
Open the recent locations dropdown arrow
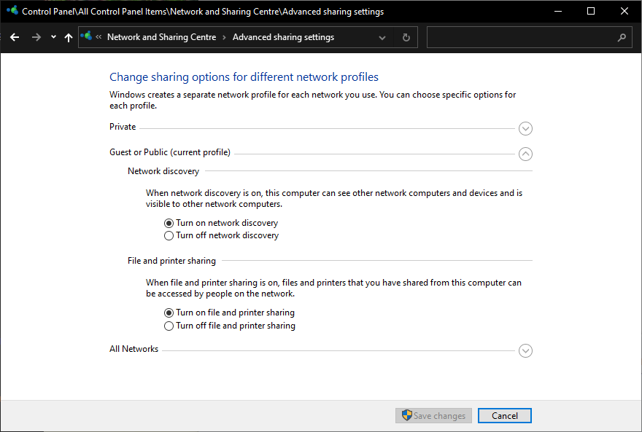point(53,37)
